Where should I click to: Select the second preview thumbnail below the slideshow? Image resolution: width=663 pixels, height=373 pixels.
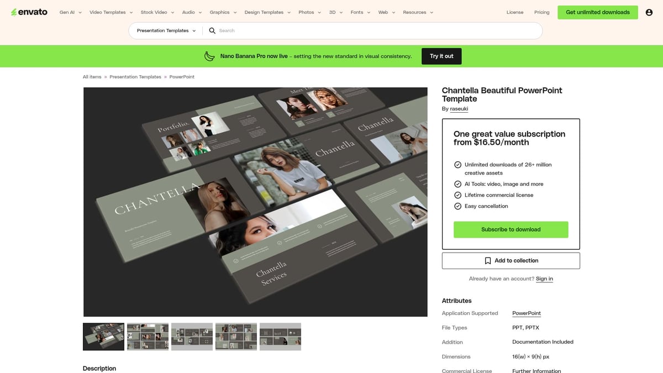click(x=148, y=336)
